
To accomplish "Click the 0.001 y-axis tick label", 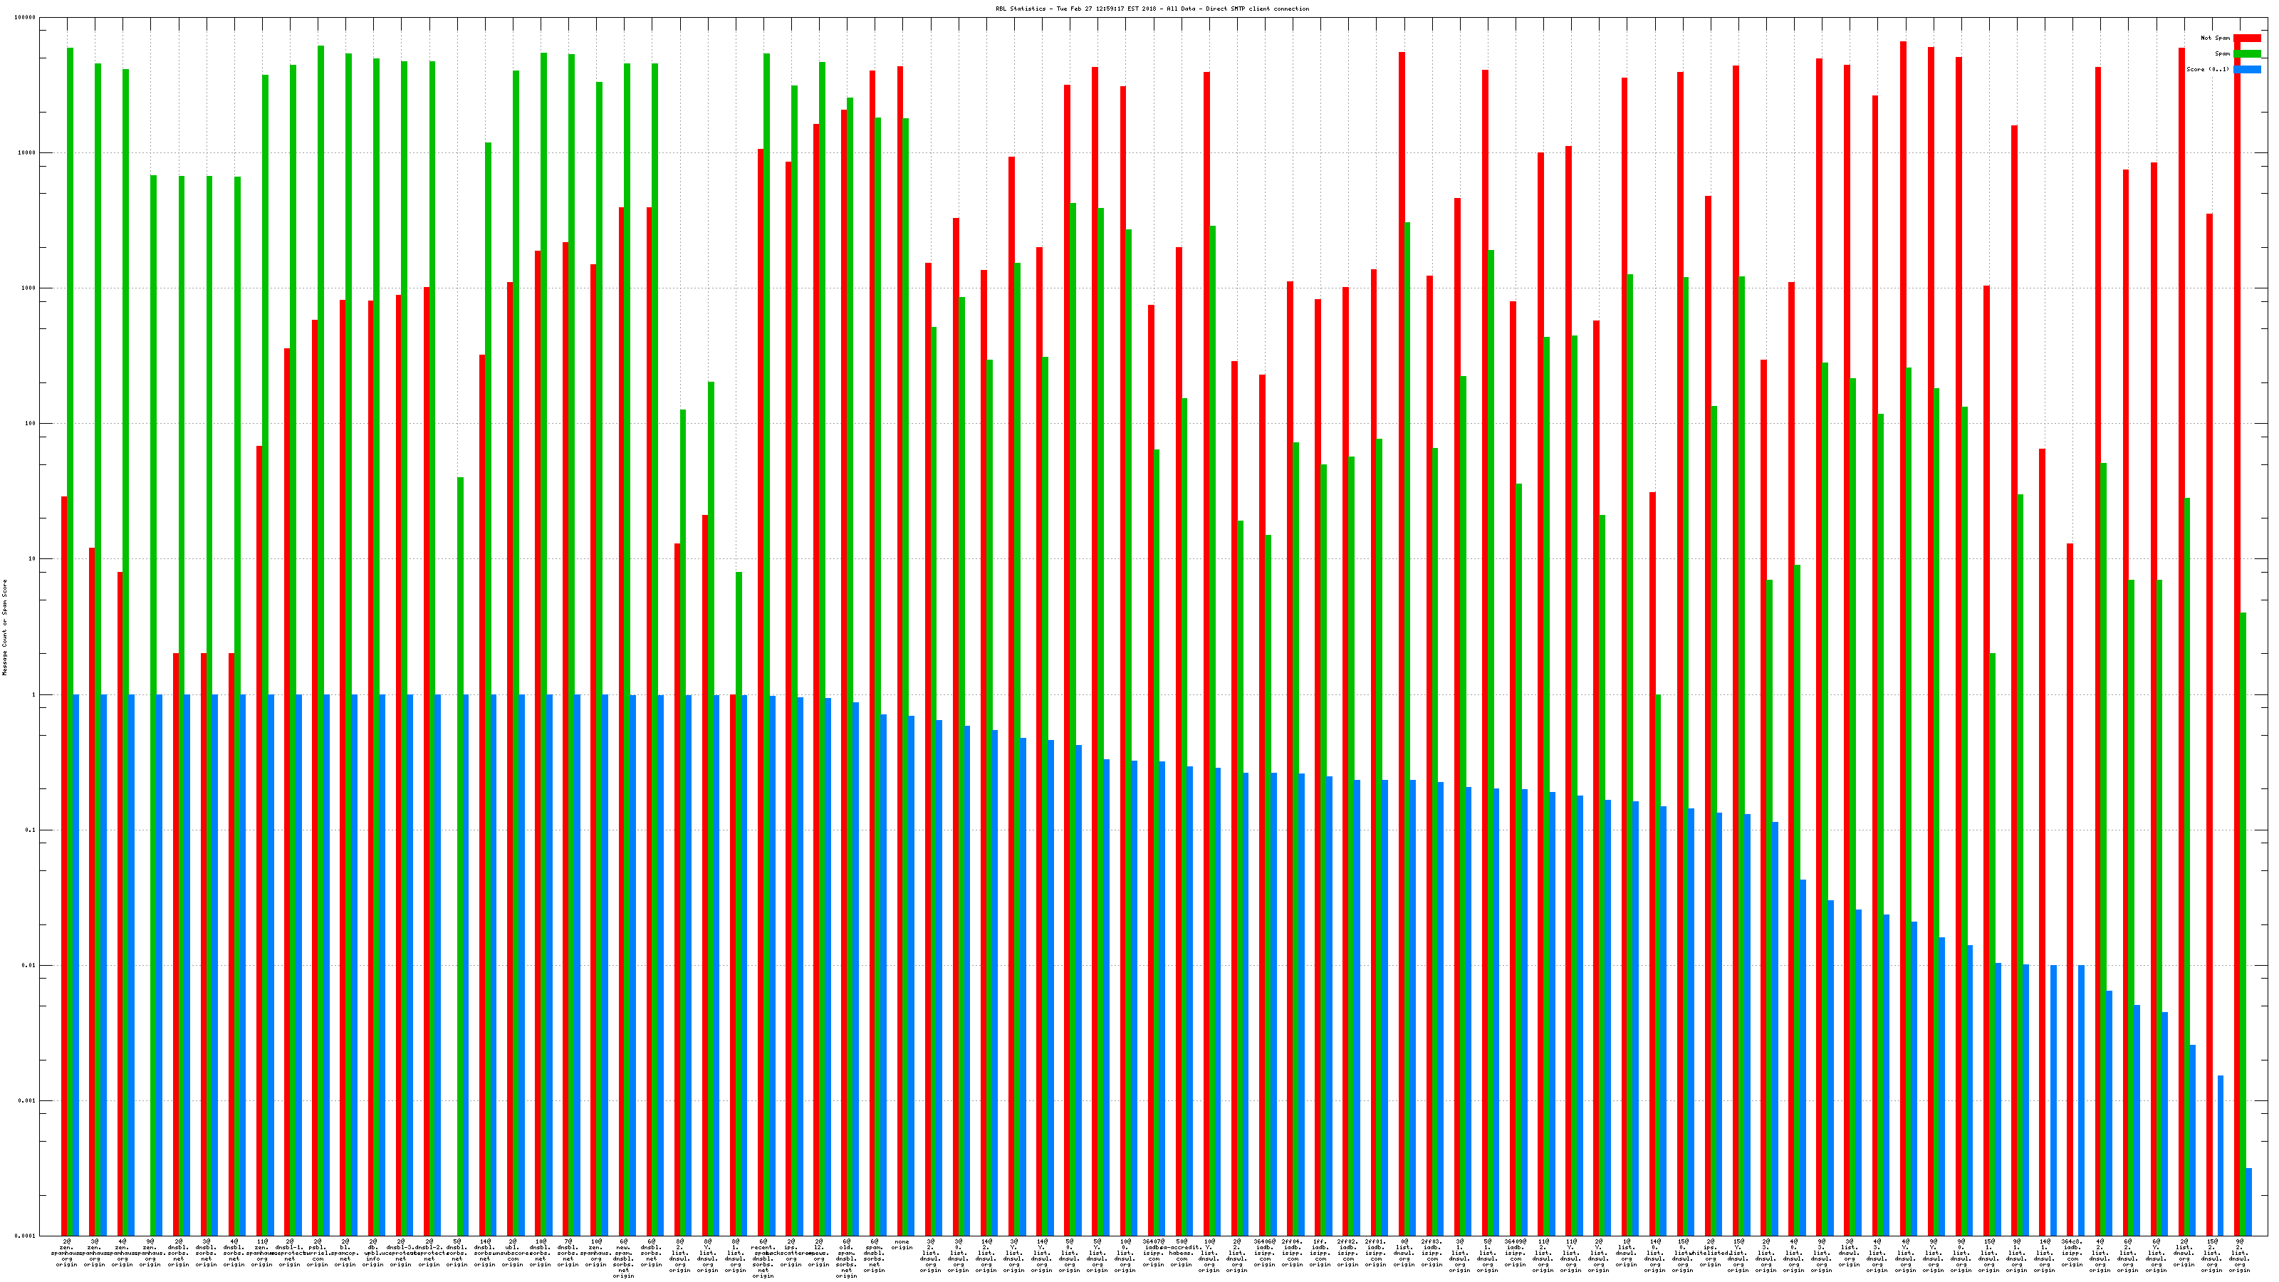I will 28,1102.
